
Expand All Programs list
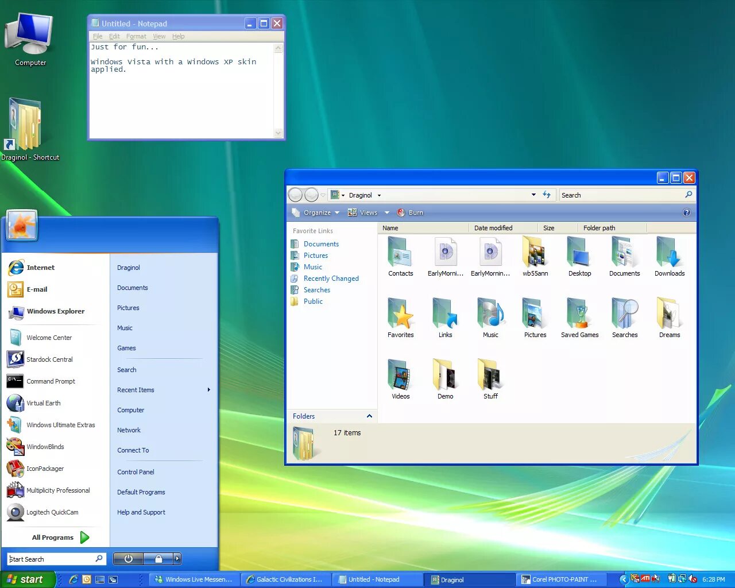point(60,537)
